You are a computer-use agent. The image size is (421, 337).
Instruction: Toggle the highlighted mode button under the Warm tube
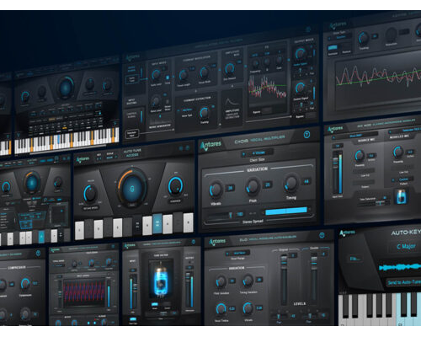154,304
